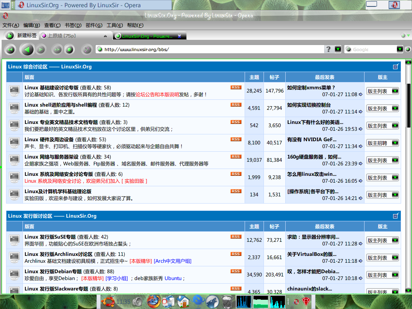Viewport: 412px width, 309px height.
Task: Click the round green button right of the search box
Action: [408, 49]
